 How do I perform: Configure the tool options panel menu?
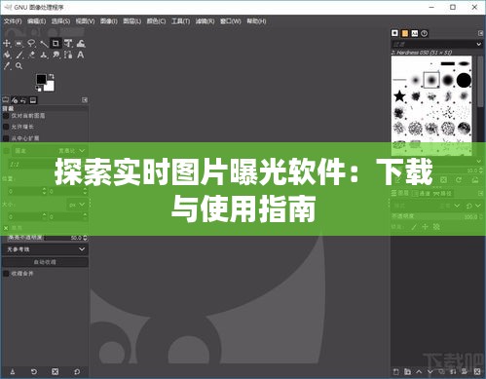click(85, 100)
